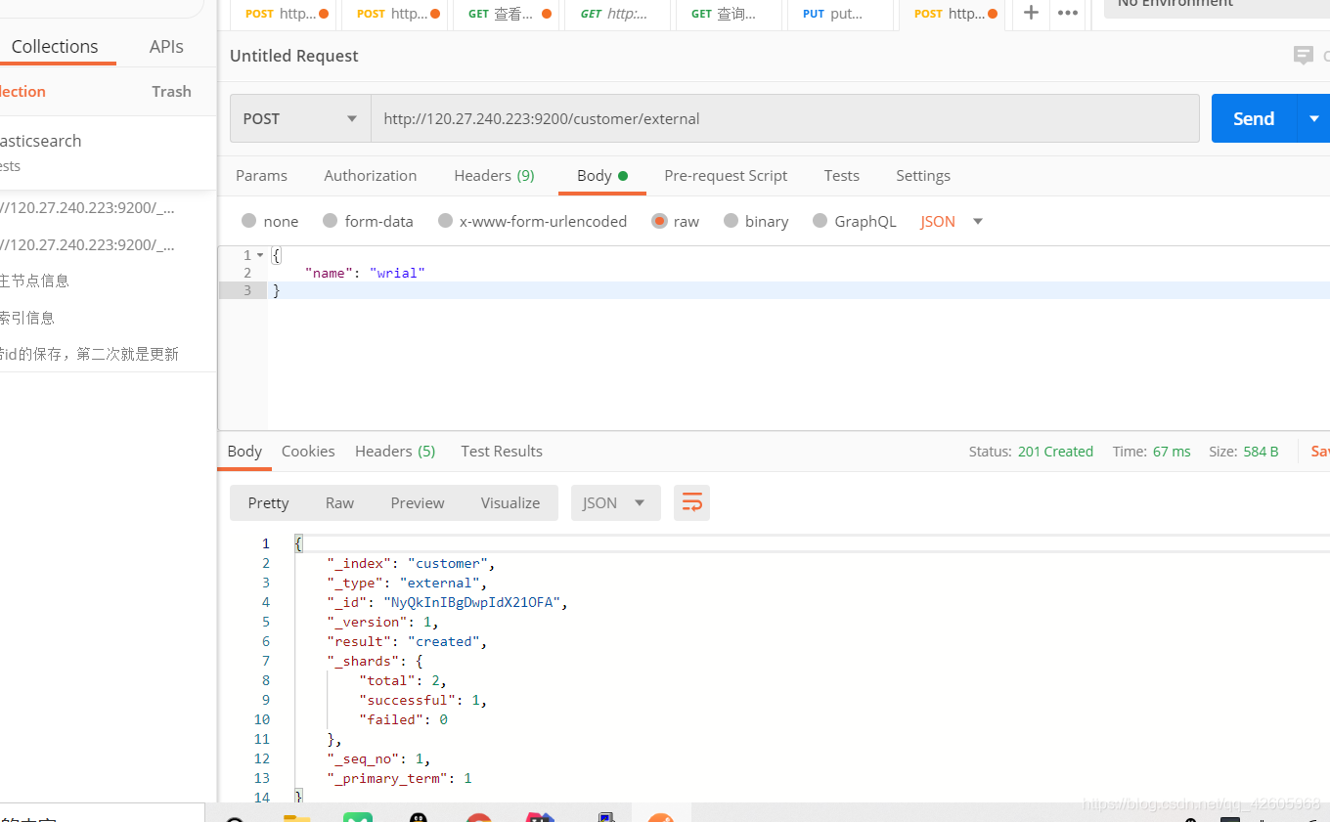Click the "successful": 1 response line
This screenshot has width=1330, height=822.
coord(422,700)
